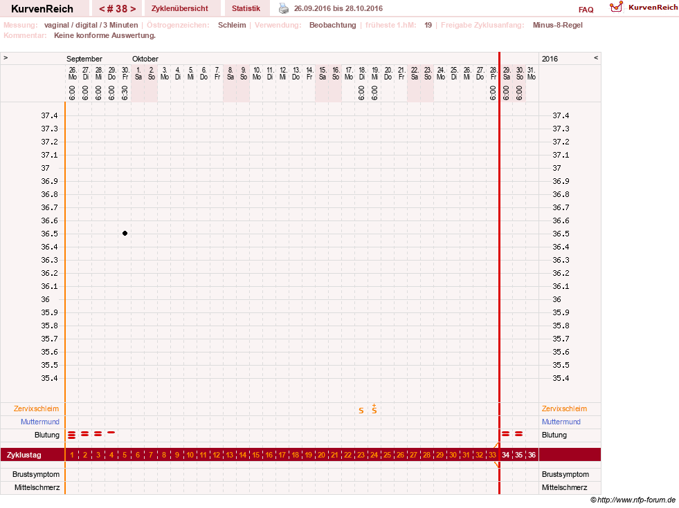Select cycle day 36 cell
The image size is (679, 508).
[532, 455]
